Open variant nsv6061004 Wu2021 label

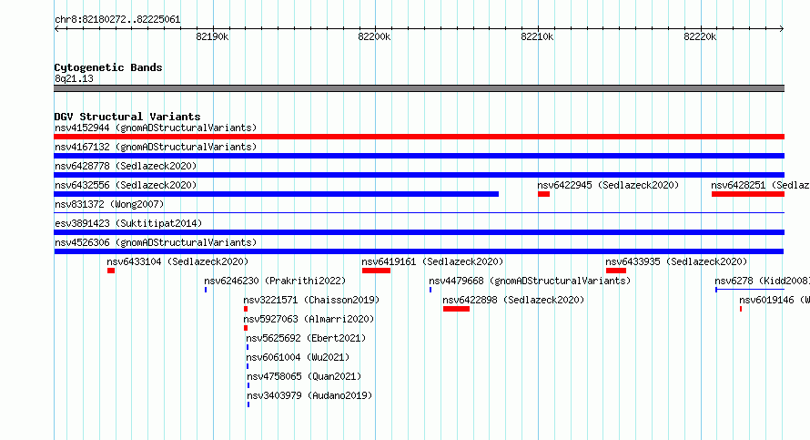[x=298, y=357]
